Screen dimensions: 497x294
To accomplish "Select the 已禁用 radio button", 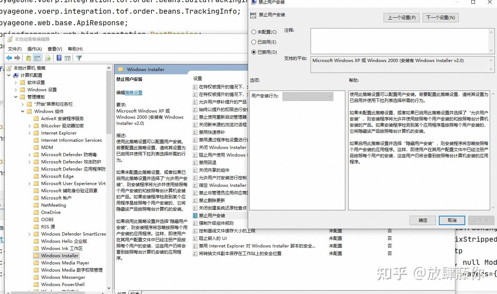I will 254,51.
